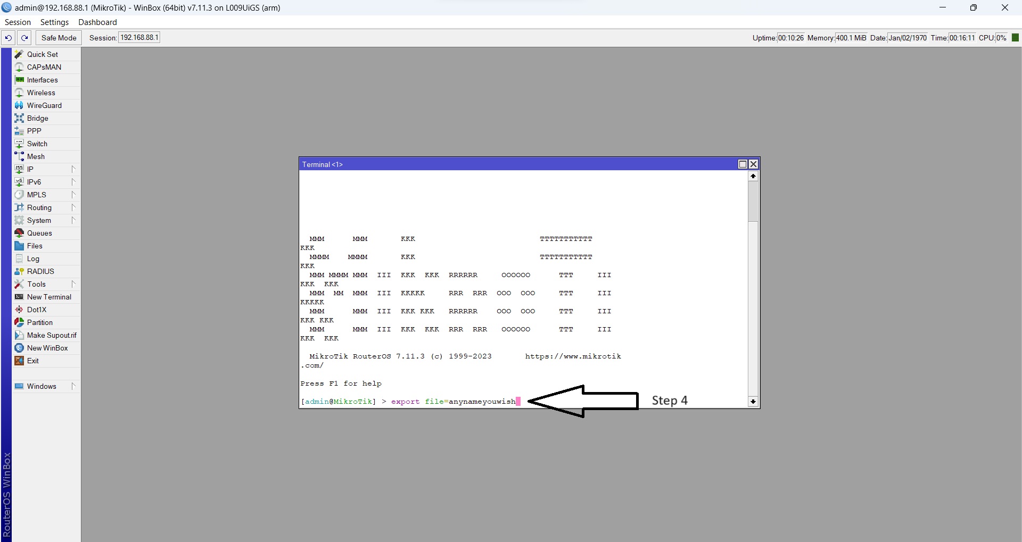
Task: Expand the Windows submenu arrow
Action: pyautogui.click(x=73, y=386)
